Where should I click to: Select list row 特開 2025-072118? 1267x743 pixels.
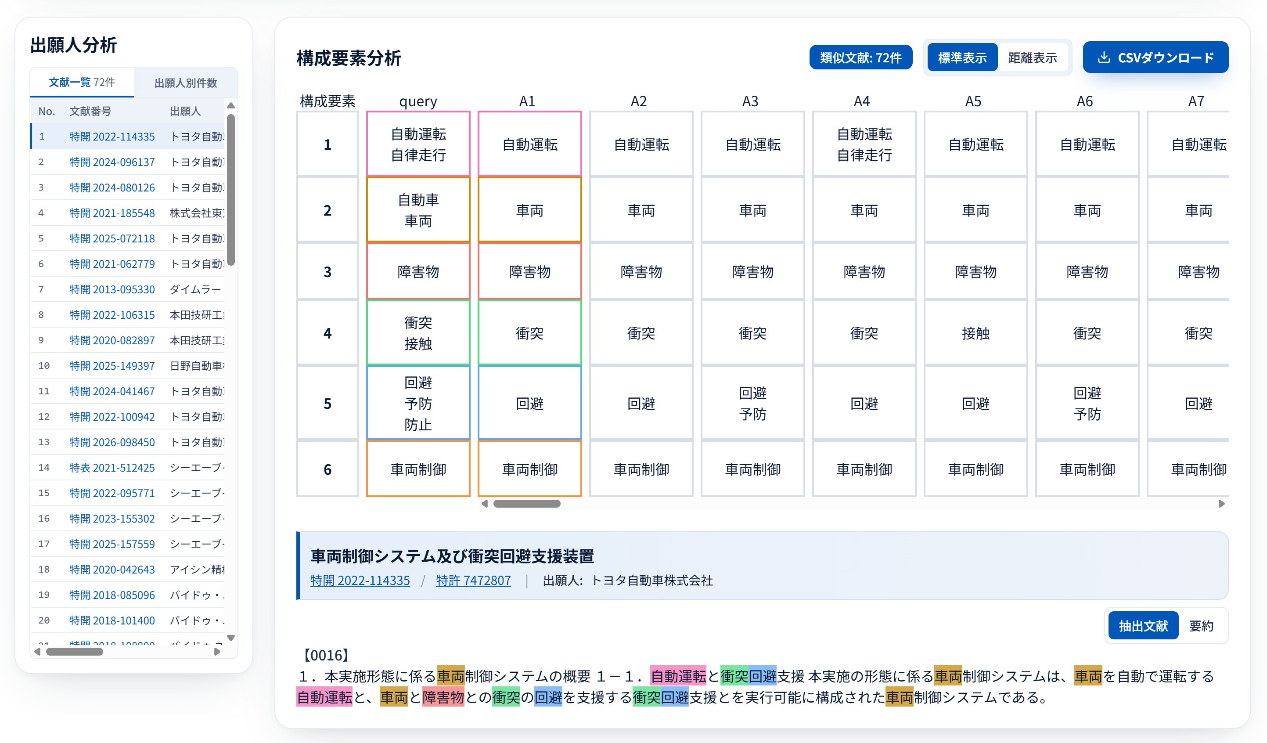click(x=128, y=238)
